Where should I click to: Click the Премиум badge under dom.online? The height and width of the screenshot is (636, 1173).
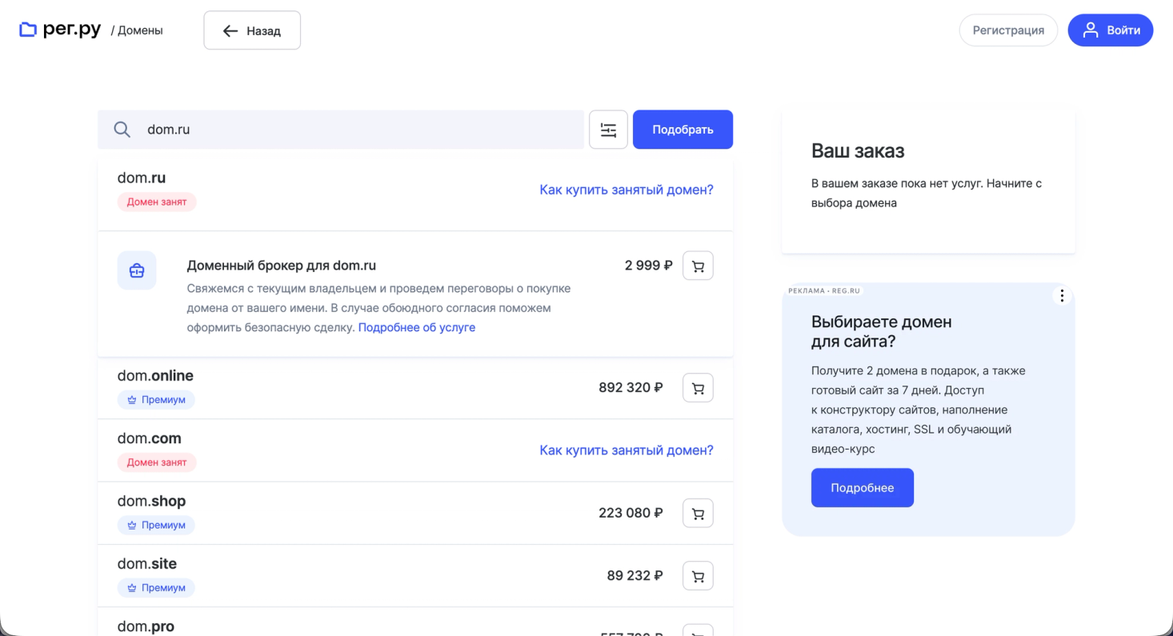156,400
